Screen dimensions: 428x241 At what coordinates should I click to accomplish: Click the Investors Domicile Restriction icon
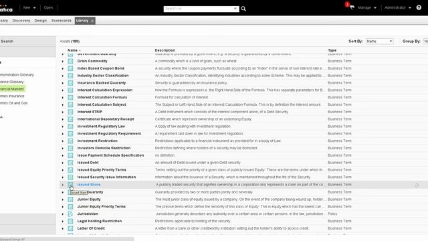[x=70, y=148]
